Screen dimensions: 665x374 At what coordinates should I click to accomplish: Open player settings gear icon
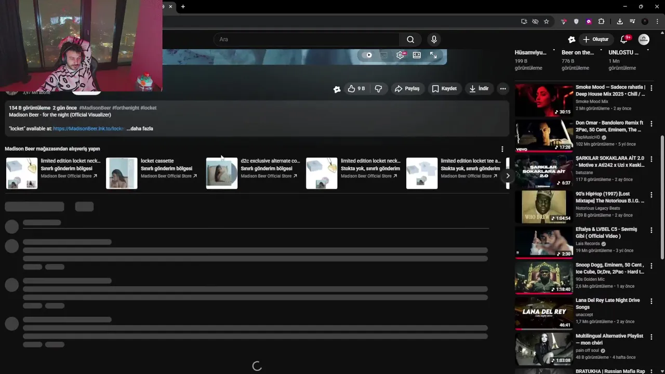[400, 55]
